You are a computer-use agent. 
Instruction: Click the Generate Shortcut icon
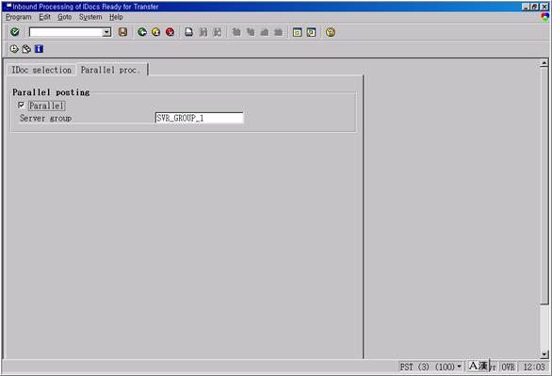coord(311,32)
